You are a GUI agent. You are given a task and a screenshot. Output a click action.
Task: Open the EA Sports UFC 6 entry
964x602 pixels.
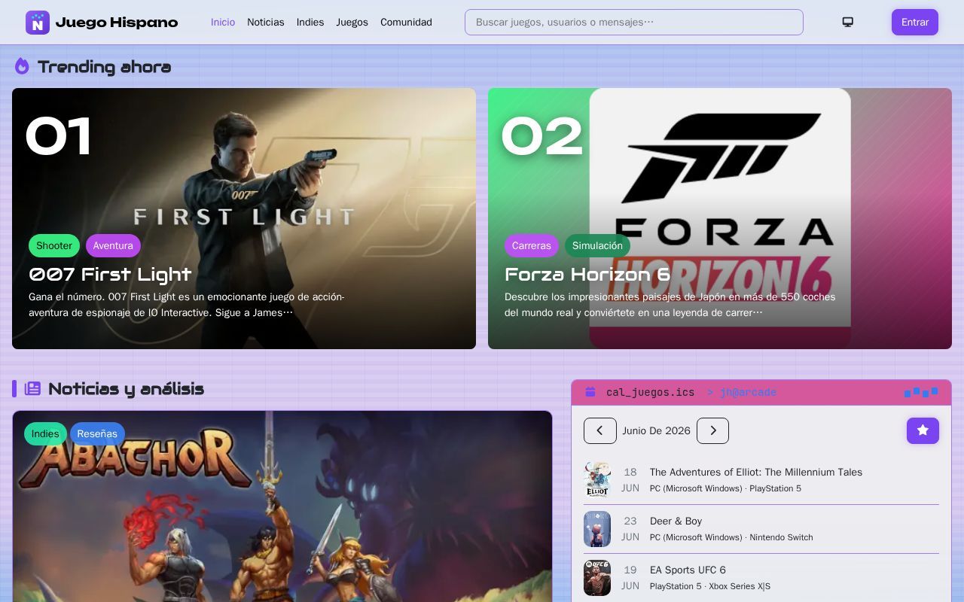coord(761,578)
